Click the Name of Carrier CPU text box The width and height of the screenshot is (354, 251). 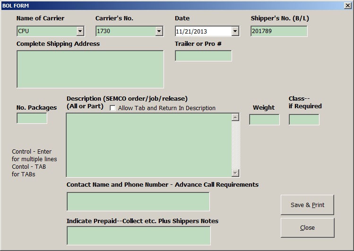pyautogui.click(x=46, y=31)
